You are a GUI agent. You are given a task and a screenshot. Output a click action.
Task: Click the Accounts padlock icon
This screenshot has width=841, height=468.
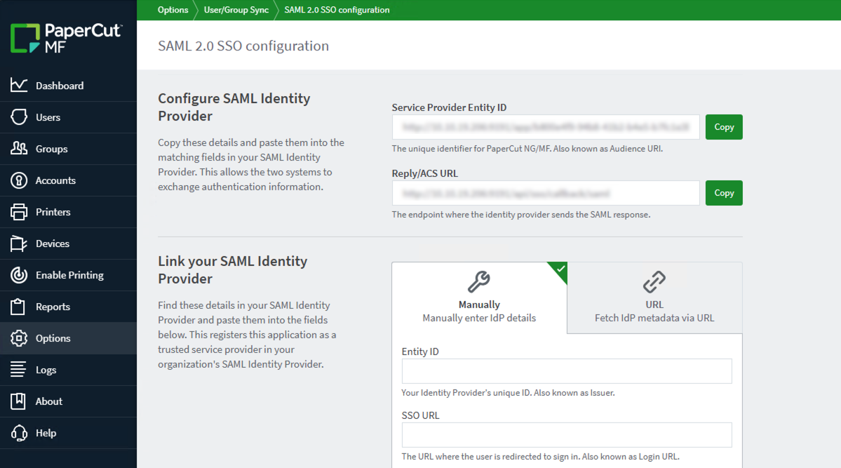tap(19, 180)
